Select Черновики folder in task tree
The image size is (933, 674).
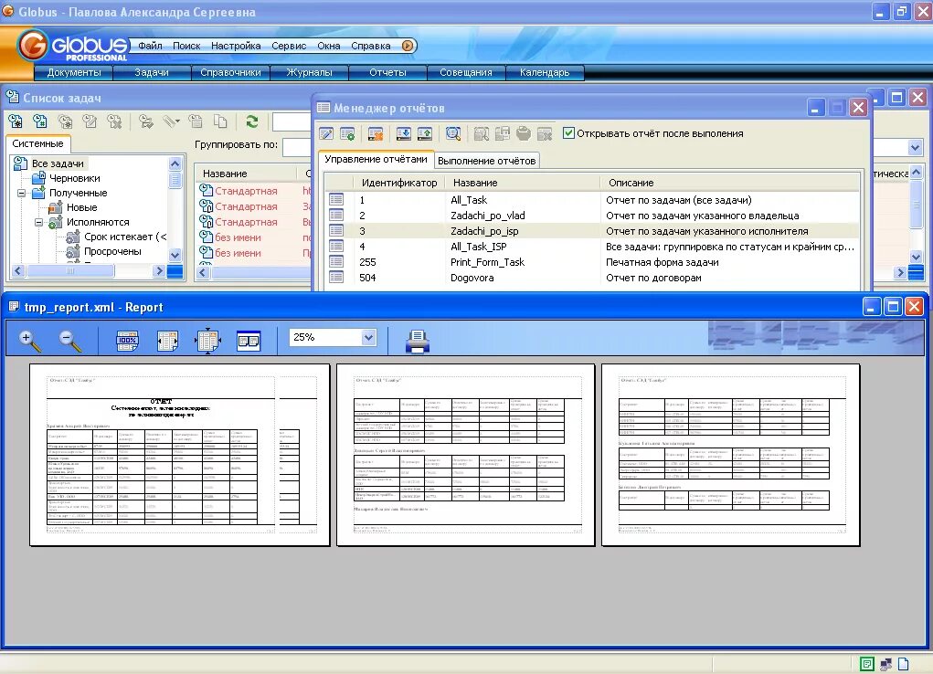(x=74, y=178)
